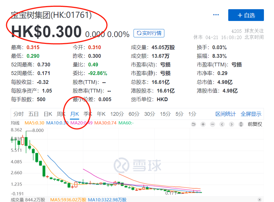274x202 pixels.
Task: Switch to the 五日 chart tab
Action: (x=34, y=114)
